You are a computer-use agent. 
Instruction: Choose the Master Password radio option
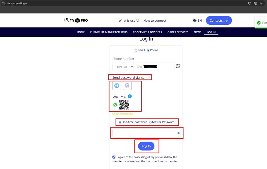coord(150,122)
